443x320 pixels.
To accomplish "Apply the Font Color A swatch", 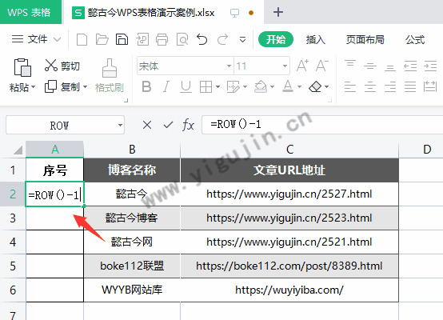I will 288,86.
